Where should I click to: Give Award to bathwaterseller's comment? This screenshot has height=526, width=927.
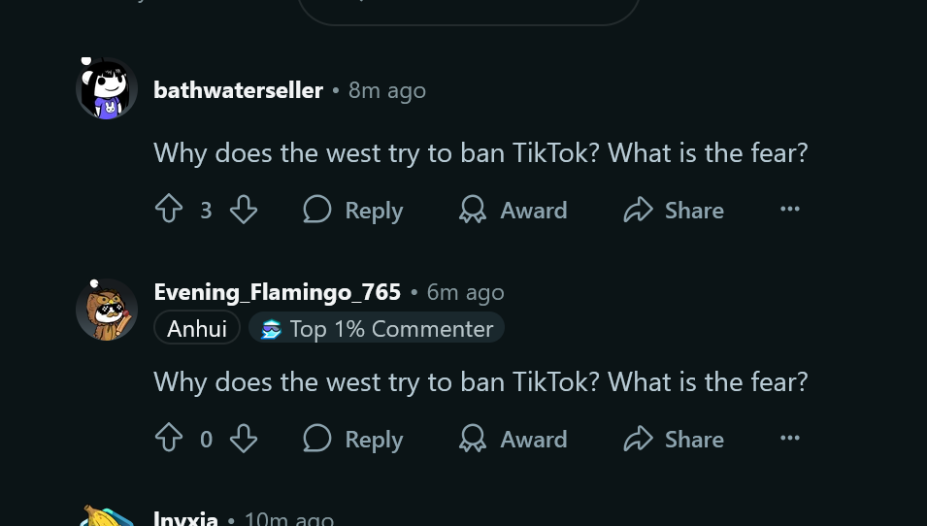(x=513, y=210)
